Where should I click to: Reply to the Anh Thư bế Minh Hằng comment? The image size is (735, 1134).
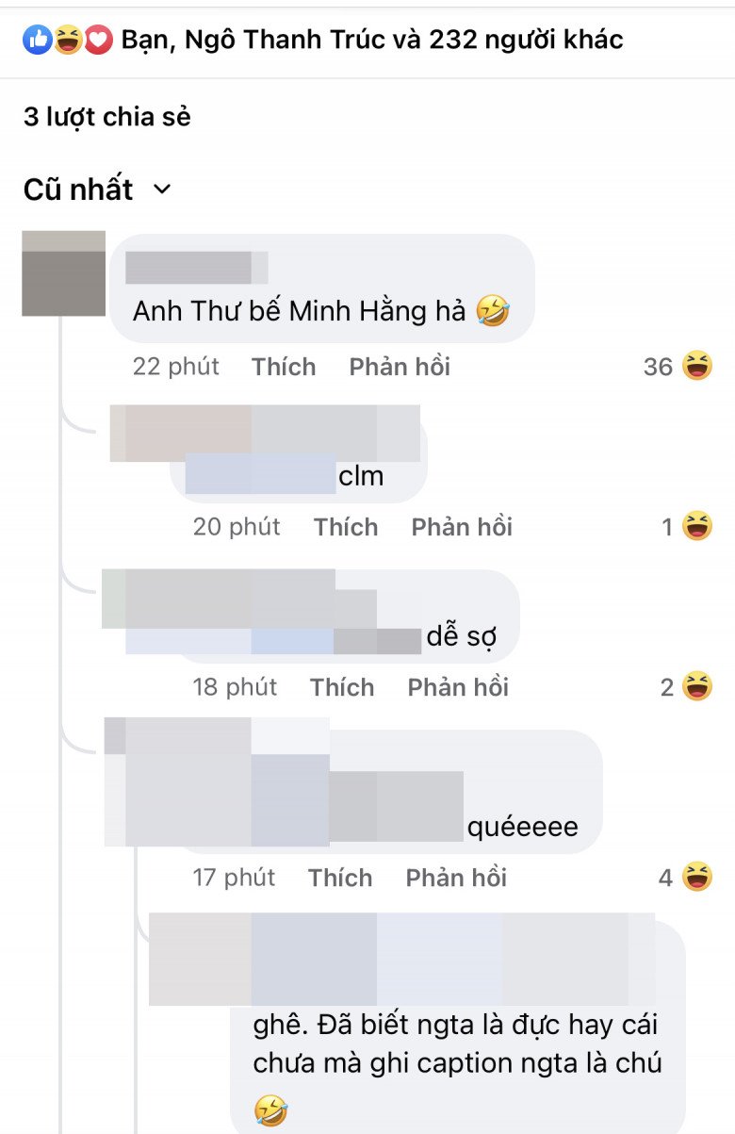coord(400,367)
